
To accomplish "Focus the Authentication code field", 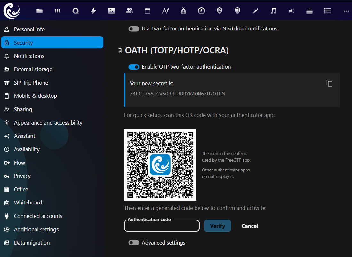I will point(162,226).
